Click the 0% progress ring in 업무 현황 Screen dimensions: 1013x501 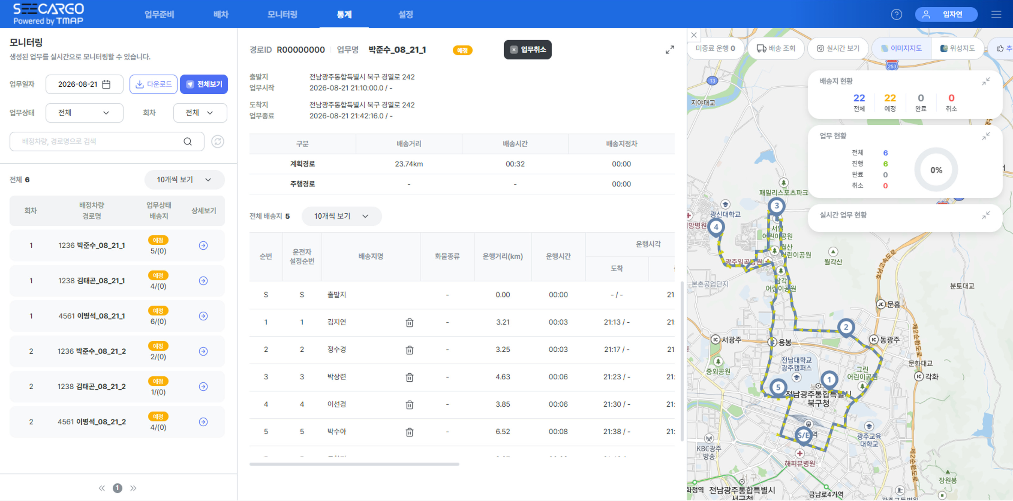[x=936, y=170]
